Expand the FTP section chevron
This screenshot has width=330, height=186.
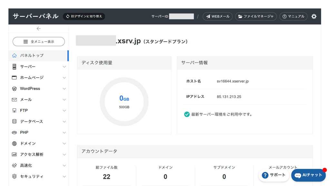click(x=64, y=111)
